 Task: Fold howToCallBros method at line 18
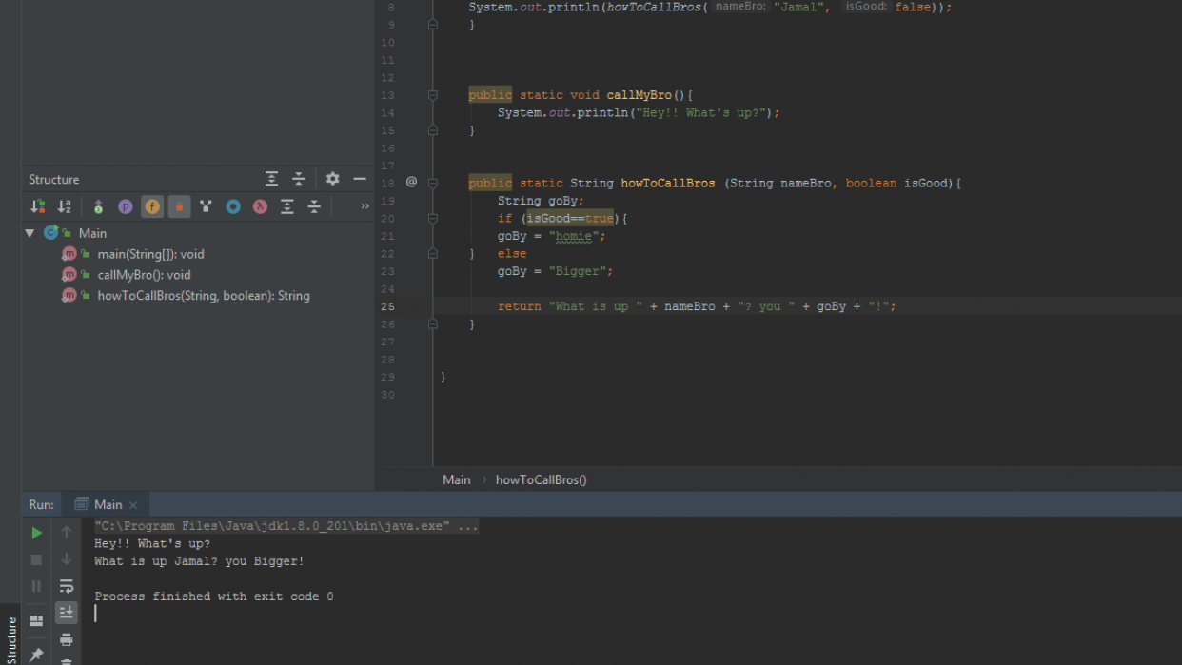[432, 183]
